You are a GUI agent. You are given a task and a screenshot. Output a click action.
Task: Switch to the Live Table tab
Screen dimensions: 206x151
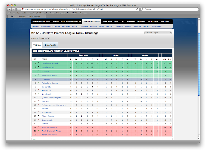click(x=51, y=45)
